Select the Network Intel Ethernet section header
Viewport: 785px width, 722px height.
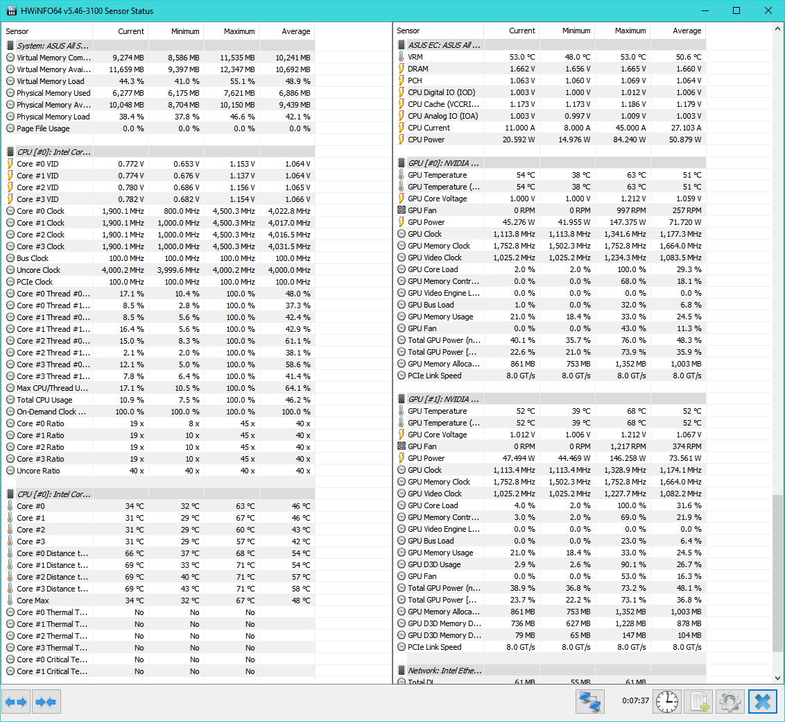pyautogui.click(x=444, y=671)
